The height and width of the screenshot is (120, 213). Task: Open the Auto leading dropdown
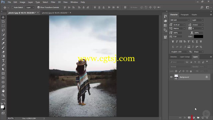203,25
